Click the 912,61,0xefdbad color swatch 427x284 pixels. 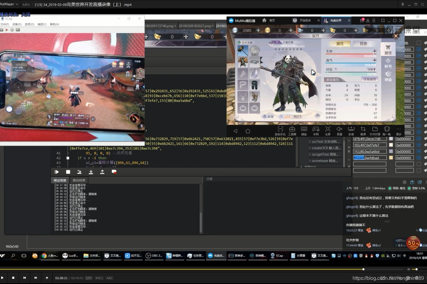click(391, 158)
